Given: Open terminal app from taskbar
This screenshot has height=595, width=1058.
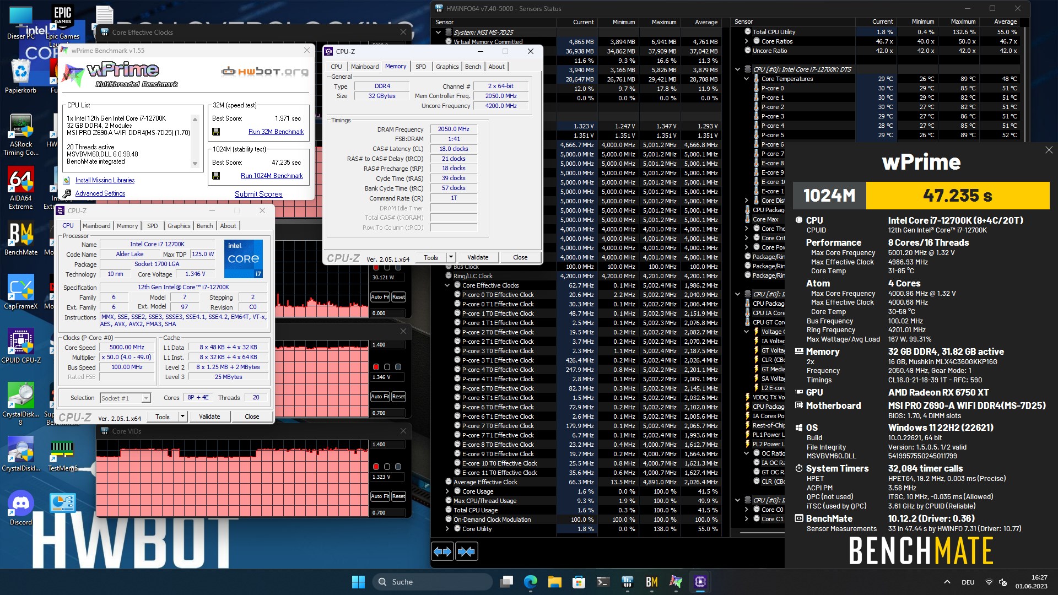Looking at the screenshot, I should [x=603, y=582].
